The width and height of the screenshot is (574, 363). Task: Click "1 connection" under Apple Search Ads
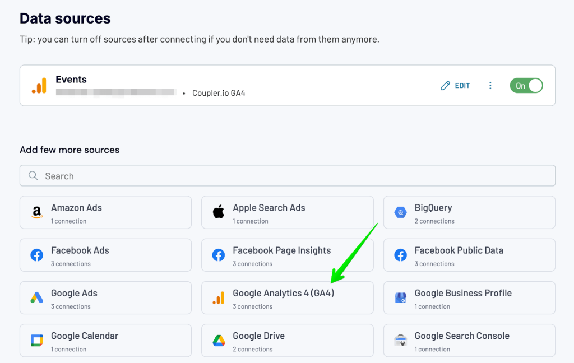(x=251, y=221)
